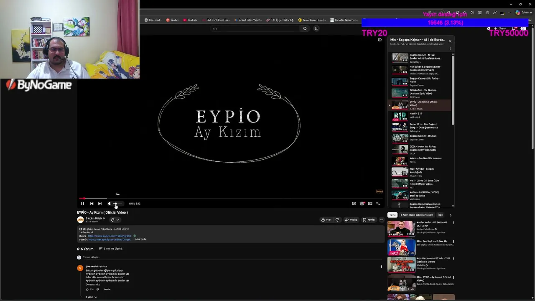Play 'Sagopa Kajmer - Al 1'de Burdan Yak' playlist item

tap(420, 58)
